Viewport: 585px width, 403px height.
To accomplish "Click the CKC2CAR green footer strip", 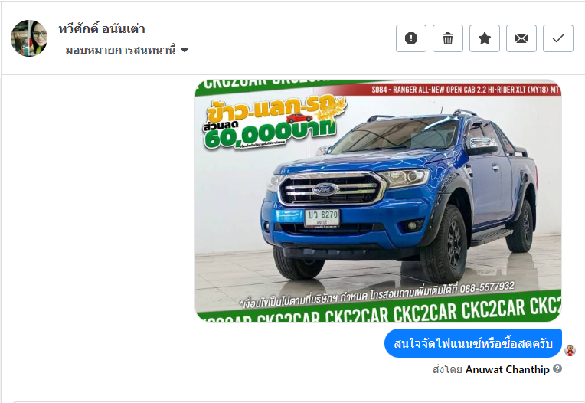I will tap(378, 310).
